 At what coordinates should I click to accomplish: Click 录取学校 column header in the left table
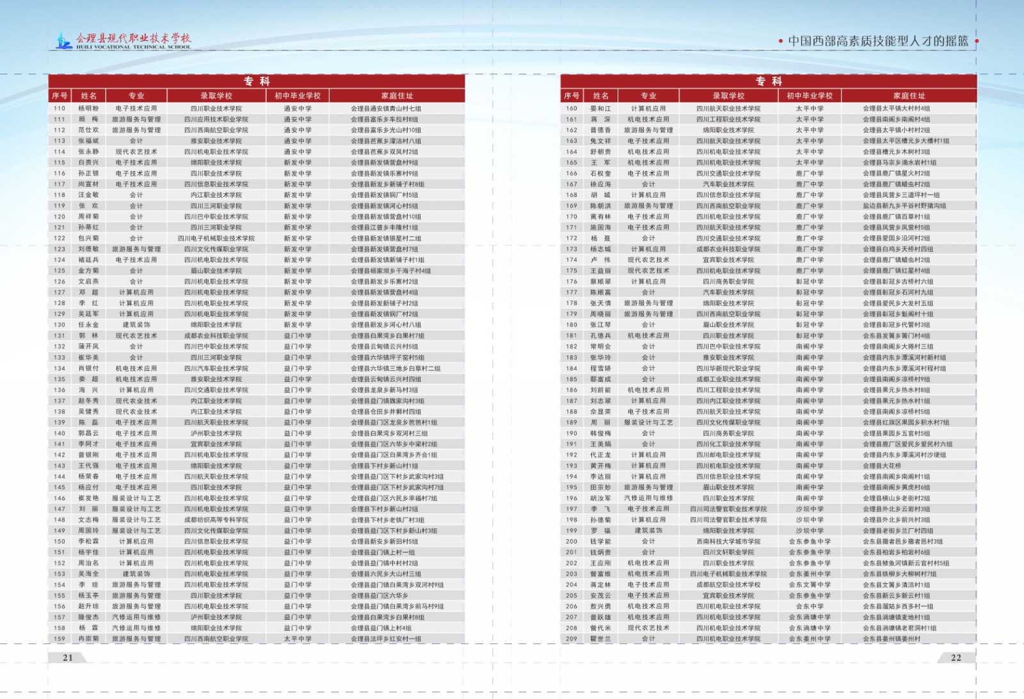[x=216, y=96]
